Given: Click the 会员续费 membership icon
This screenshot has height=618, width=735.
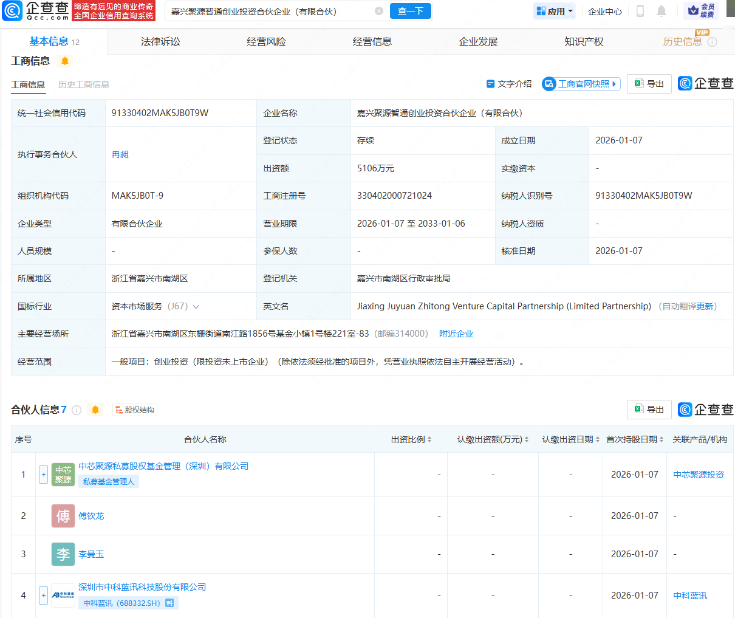Looking at the screenshot, I should tap(700, 10).
